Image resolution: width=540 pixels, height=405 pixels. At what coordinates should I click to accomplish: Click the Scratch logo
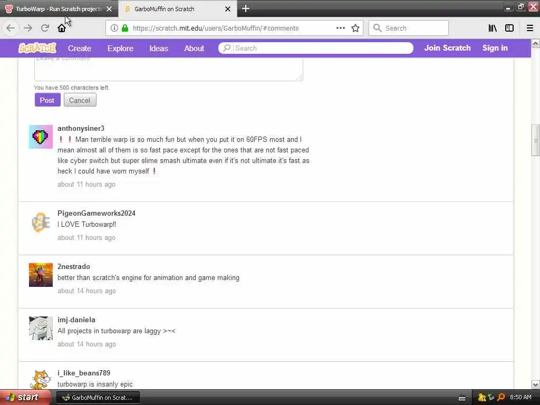[37, 48]
